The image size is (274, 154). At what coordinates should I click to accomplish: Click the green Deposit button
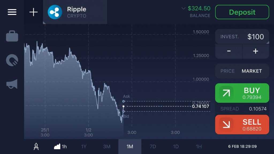(x=242, y=12)
